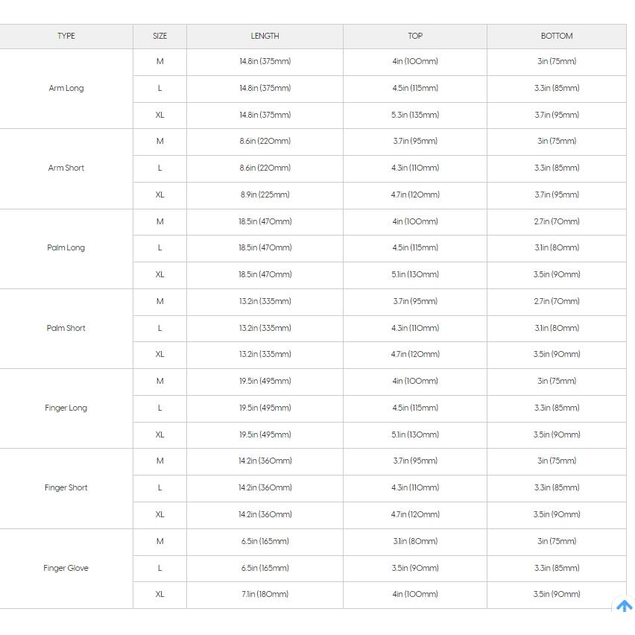This screenshot has height=635, width=635.
Task: Select the Palm Short type cell
Action: pyautogui.click(x=66, y=328)
